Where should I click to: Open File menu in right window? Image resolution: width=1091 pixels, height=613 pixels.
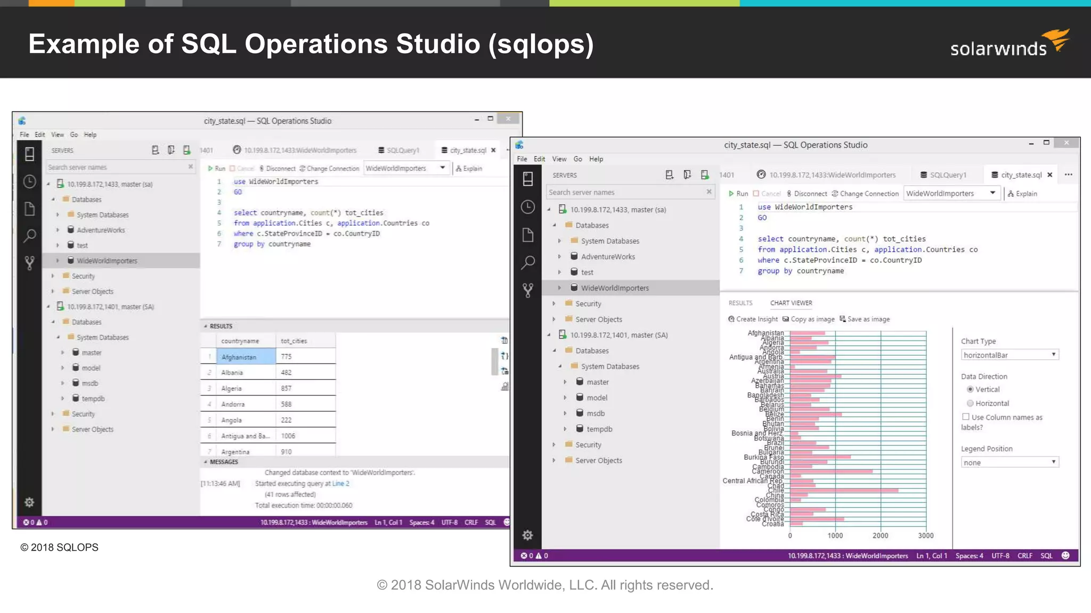coord(522,159)
